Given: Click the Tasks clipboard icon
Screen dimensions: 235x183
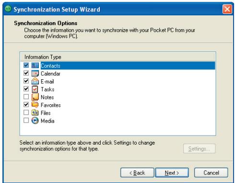Looking at the screenshot, I should pos(35,89).
